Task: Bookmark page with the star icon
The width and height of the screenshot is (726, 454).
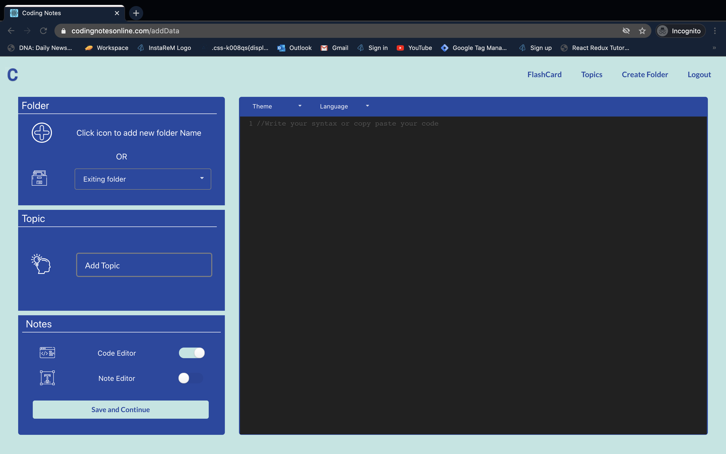Action: click(x=642, y=31)
